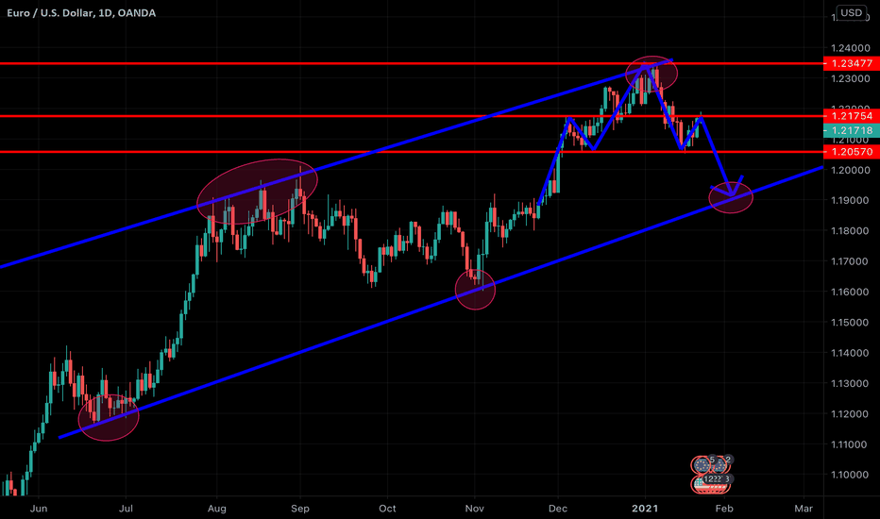
Task: Click the 1.15000 price axis tick
Action: pos(851,323)
